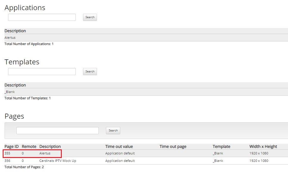Click the Applications Description column header
Screen dimensions: 288x175
tap(15, 31)
